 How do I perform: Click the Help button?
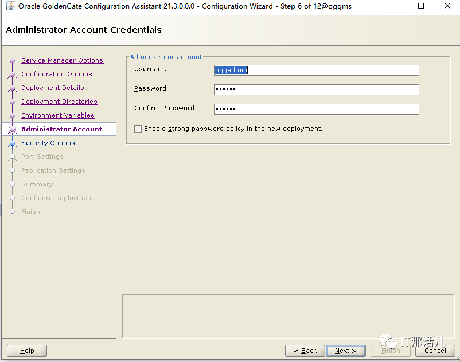coord(27,351)
